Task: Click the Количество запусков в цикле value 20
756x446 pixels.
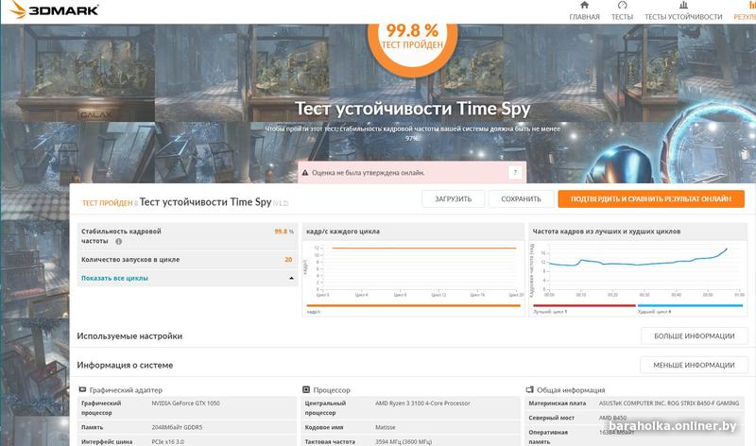Action: [288, 260]
